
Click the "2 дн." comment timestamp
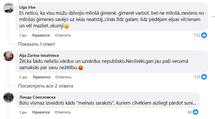(x=23, y=77)
